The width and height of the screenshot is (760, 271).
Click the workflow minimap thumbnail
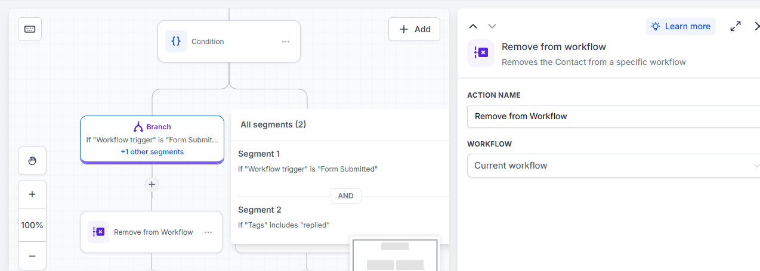pyautogui.click(x=395, y=255)
